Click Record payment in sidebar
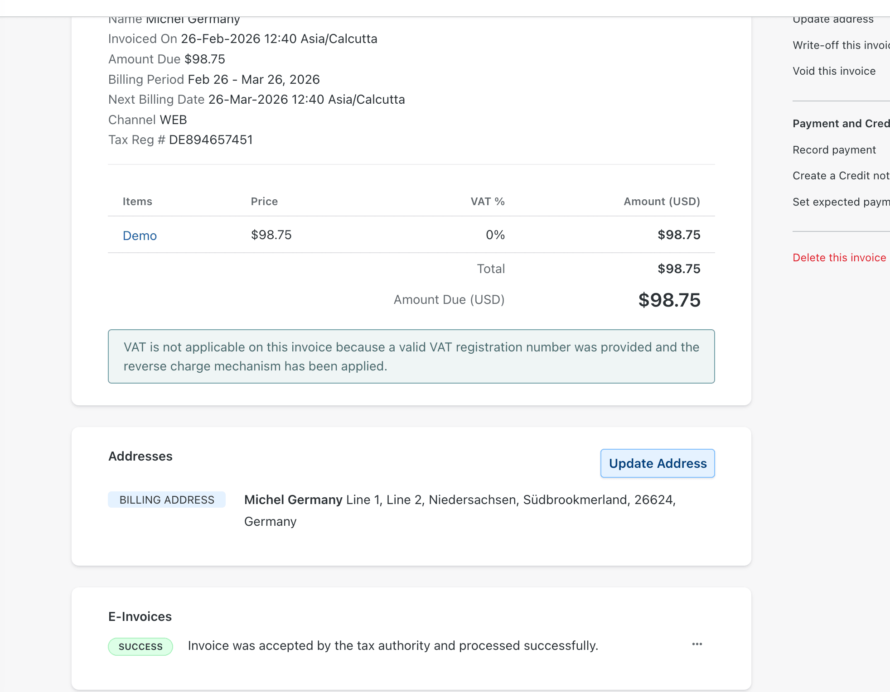This screenshot has width=890, height=692. click(834, 150)
